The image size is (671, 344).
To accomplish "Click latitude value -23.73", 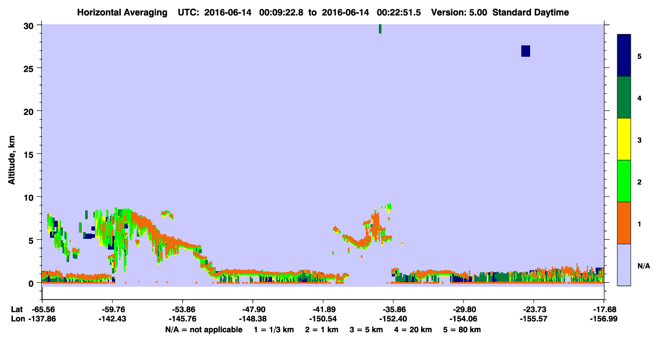I will point(534,309).
